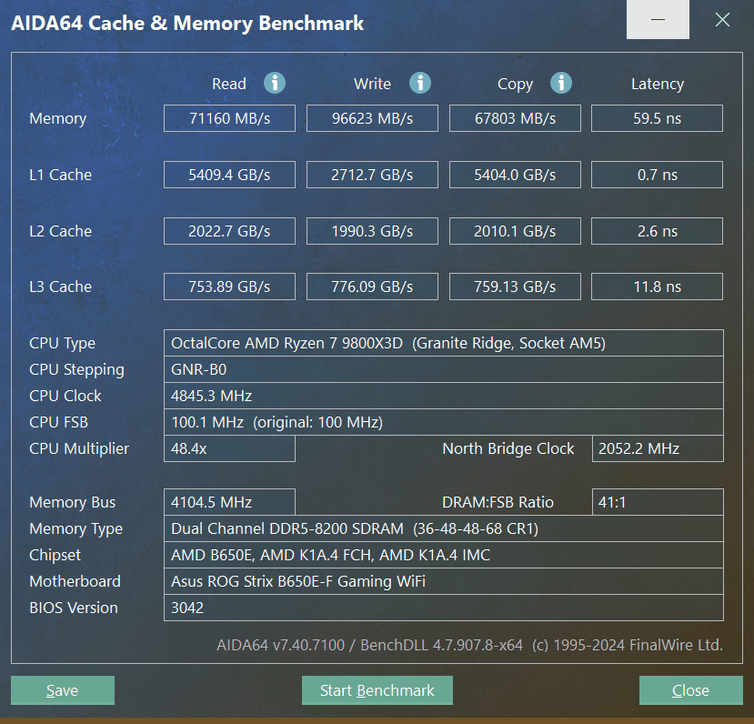754x724 pixels.
Task: Save the benchmark results
Action: 63,690
